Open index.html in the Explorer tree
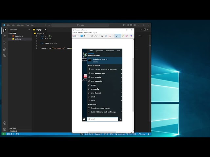 click(19, 36)
